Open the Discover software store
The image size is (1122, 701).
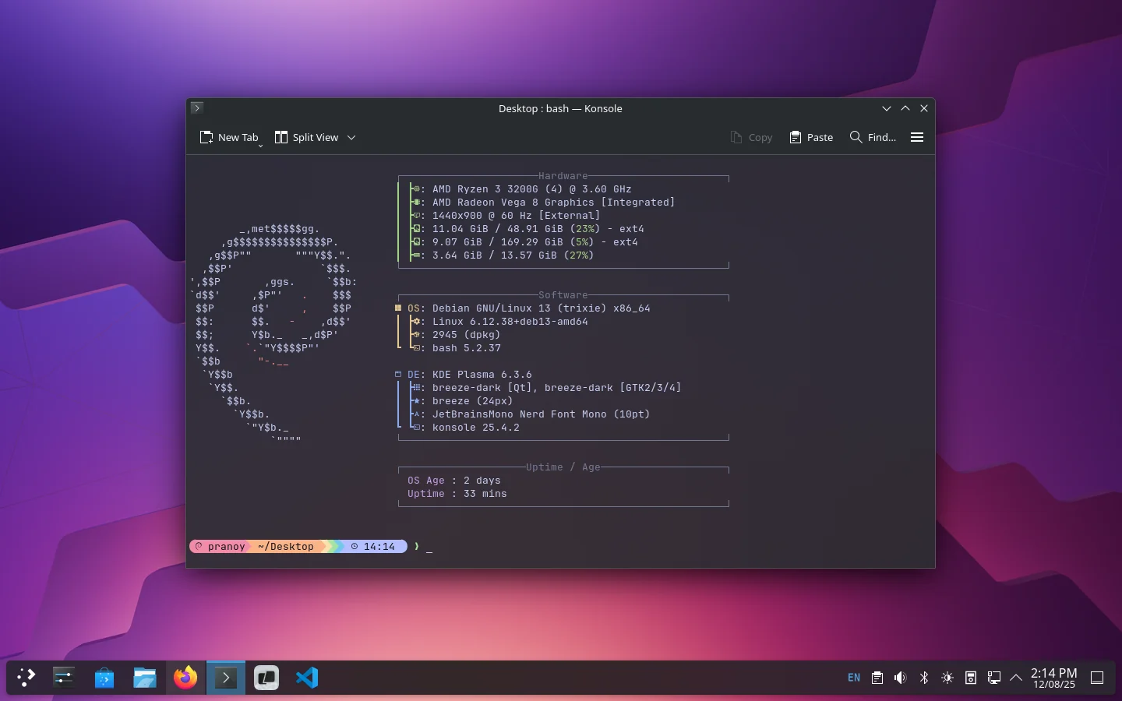click(104, 678)
